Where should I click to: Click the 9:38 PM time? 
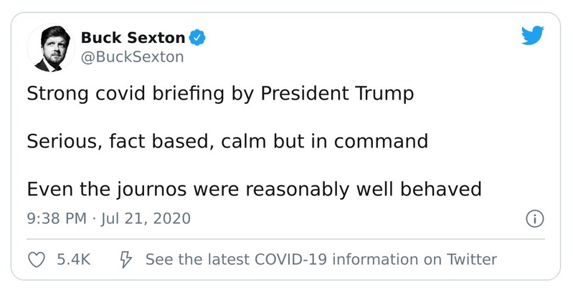pos(55,218)
